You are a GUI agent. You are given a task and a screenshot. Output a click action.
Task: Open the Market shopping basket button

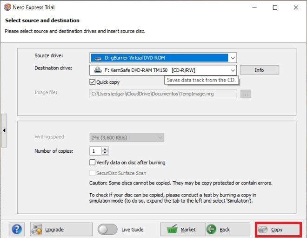pyautogui.click(x=183, y=229)
